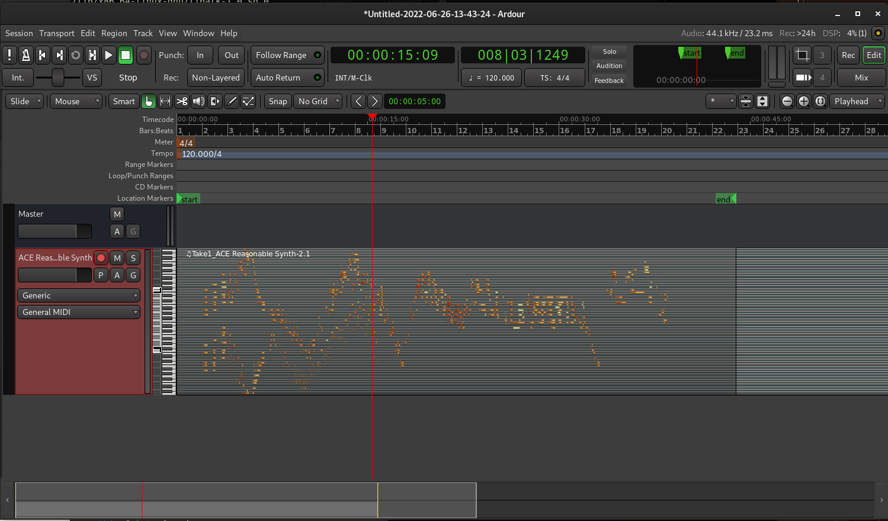
Task: Open the No Grid dropdown
Action: [318, 101]
